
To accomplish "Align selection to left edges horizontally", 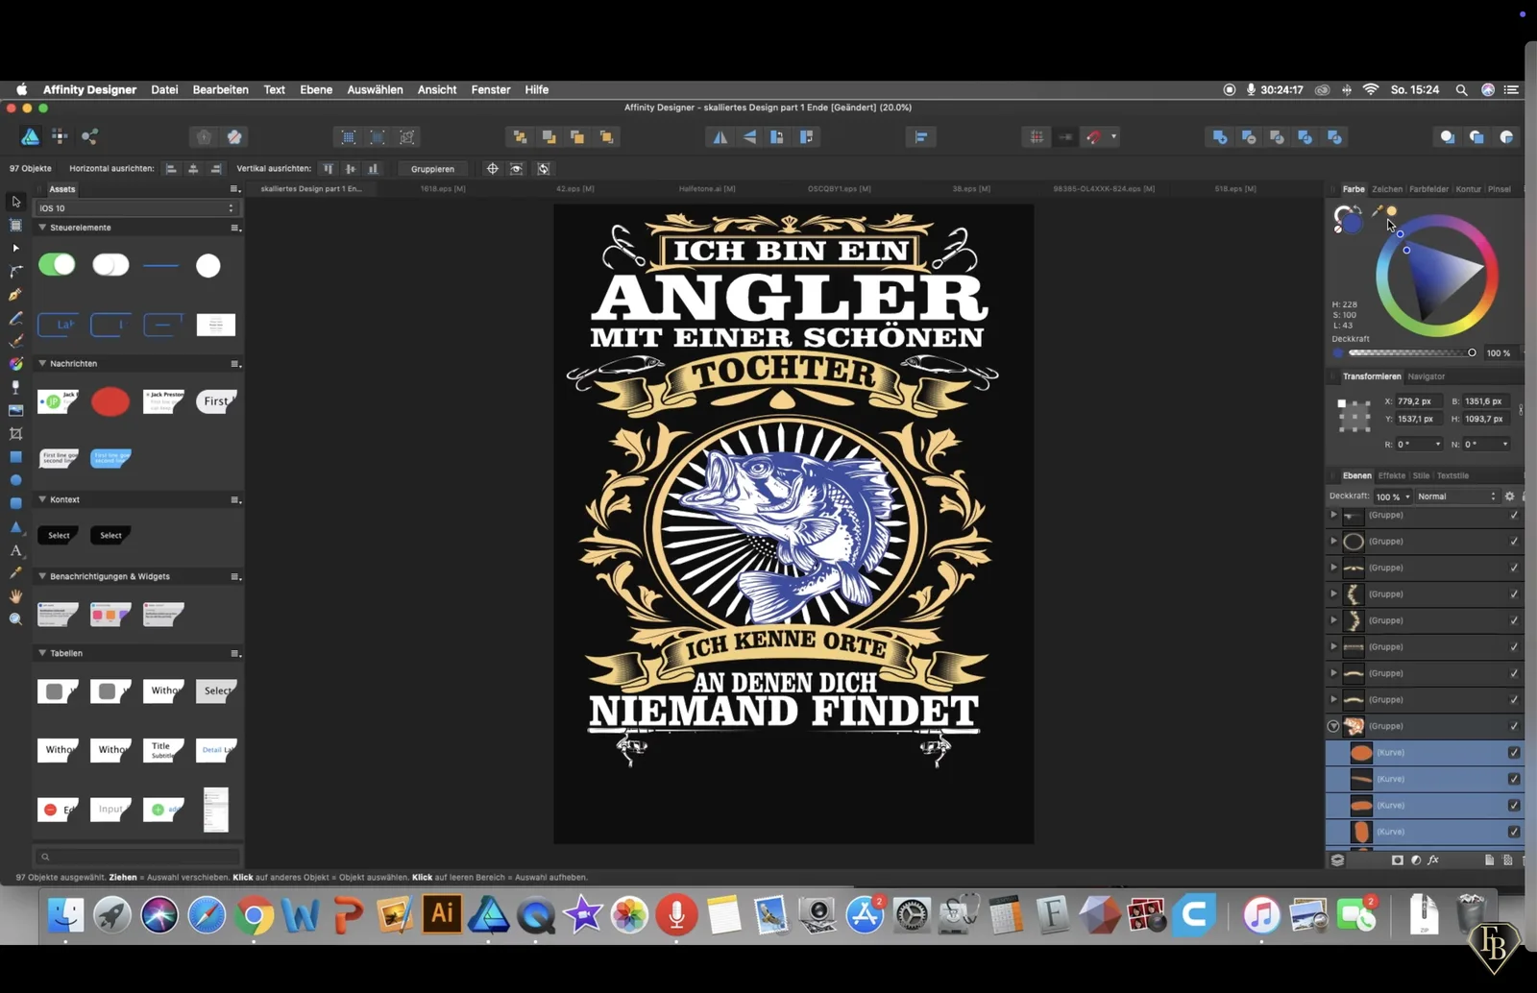I will [171, 168].
